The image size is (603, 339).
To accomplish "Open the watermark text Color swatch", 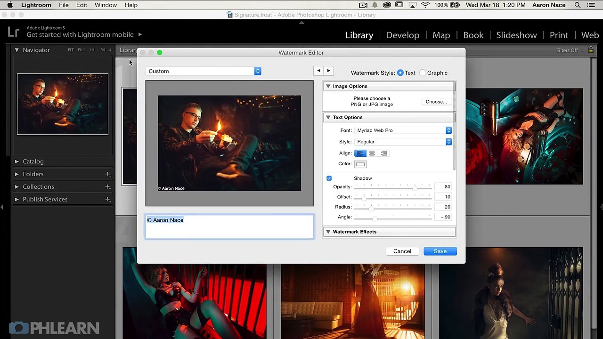I will pos(360,164).
